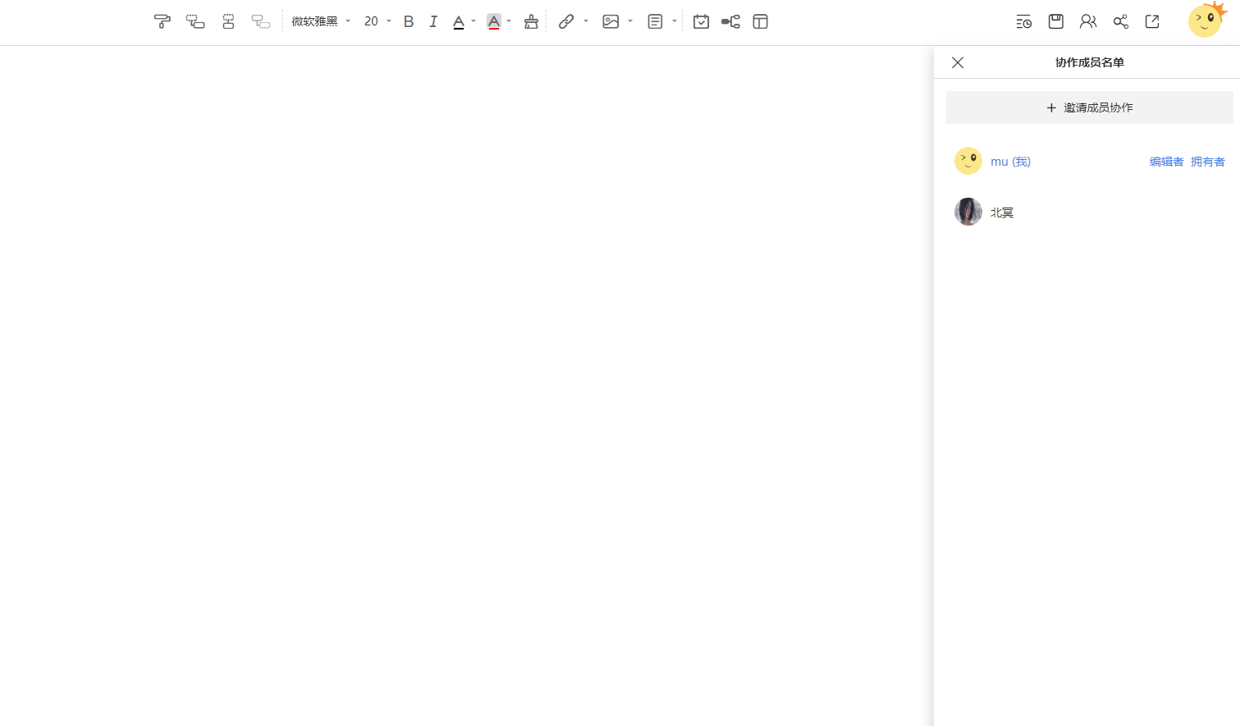Open the 微软雅黑 font family dropdown

321,22
